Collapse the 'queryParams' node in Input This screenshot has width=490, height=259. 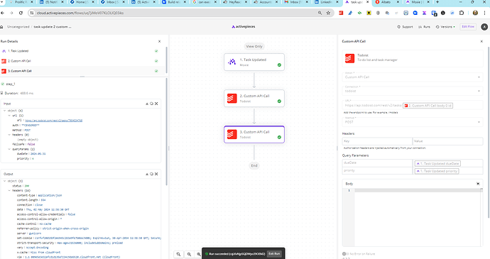[x=9, y=149]
